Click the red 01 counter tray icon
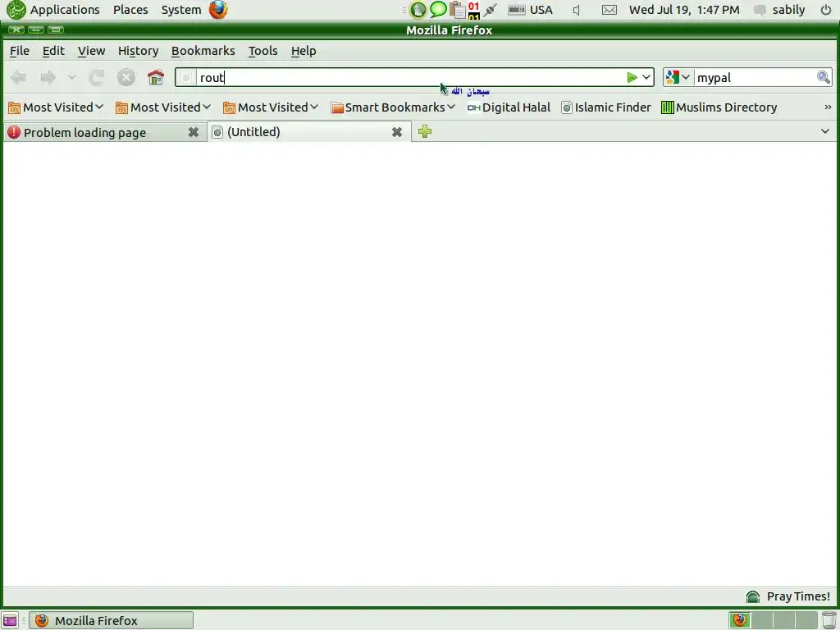This screenshot has height=630, width=840. tap(473, 10)
